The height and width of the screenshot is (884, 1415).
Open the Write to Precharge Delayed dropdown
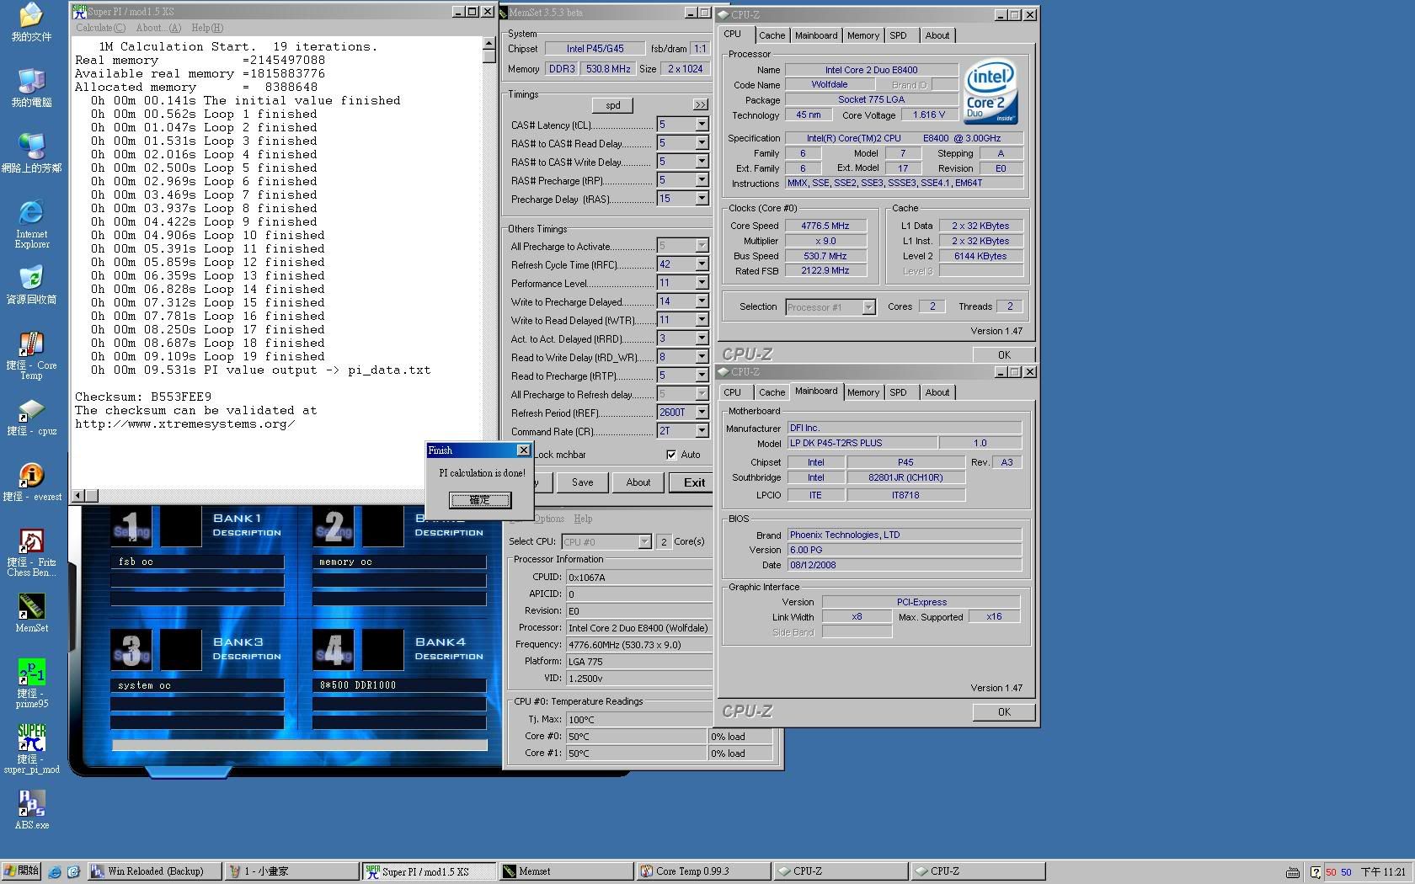pyautogui.click(x=701, y=301)
